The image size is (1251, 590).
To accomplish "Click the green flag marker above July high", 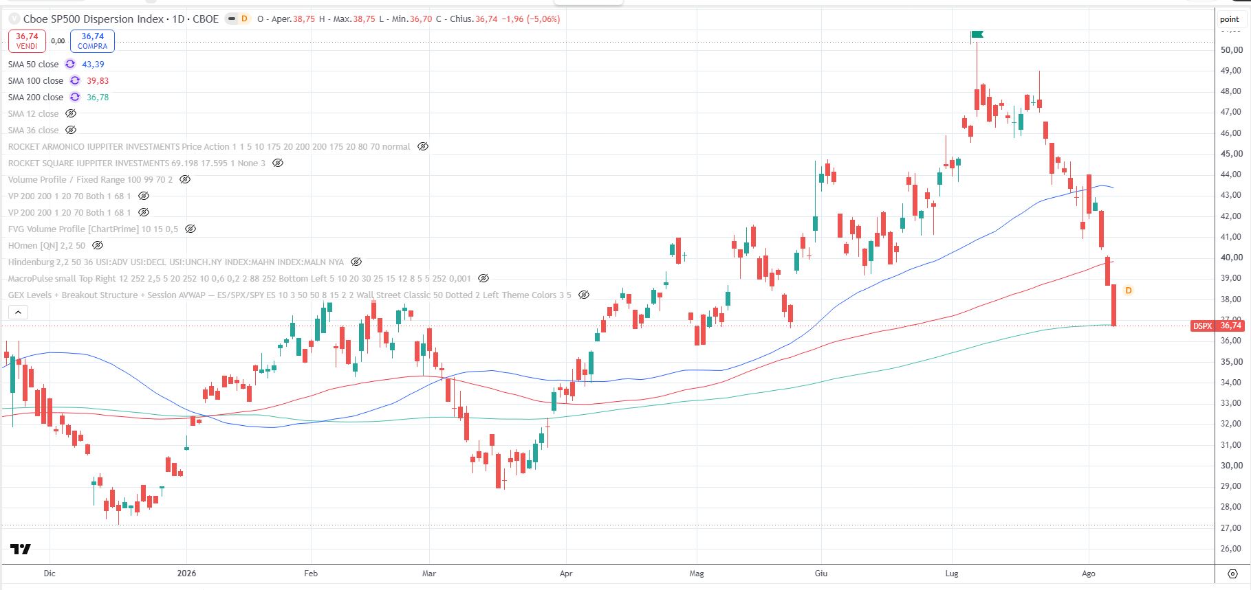I will [977, 34].
